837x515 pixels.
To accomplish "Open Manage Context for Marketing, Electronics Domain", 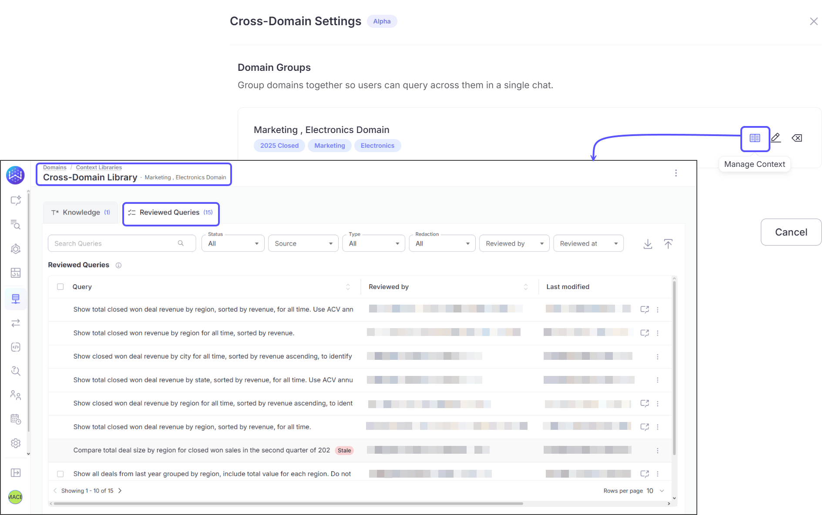I will [755, 138].
